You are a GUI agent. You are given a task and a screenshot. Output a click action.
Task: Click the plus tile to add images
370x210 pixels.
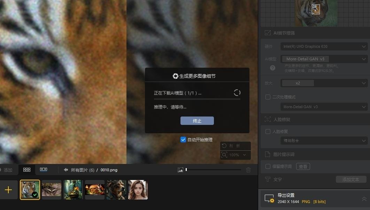pos(8,190)
